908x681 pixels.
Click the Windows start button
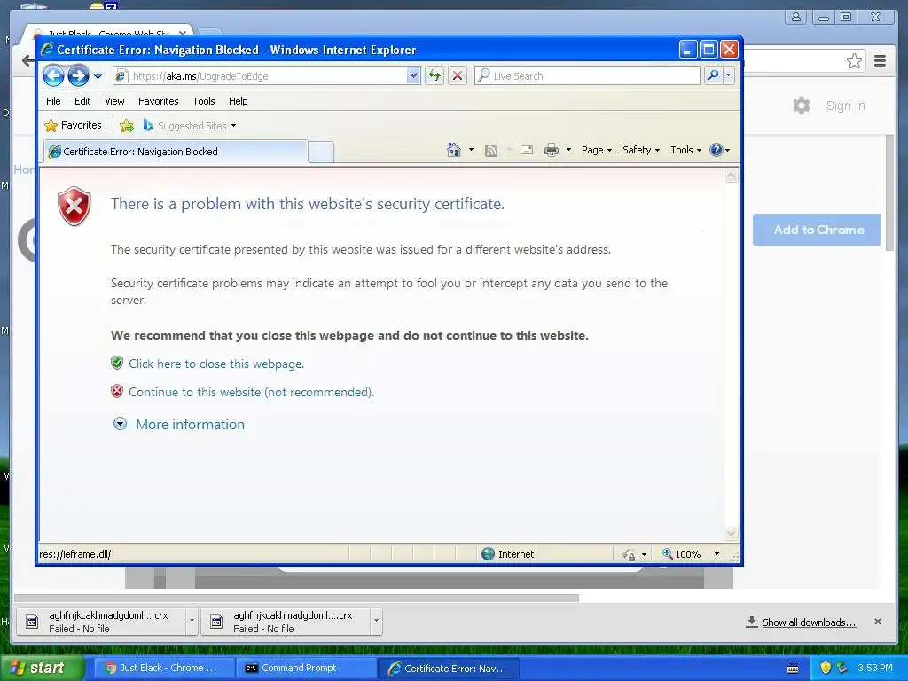[x=42, y=668]
